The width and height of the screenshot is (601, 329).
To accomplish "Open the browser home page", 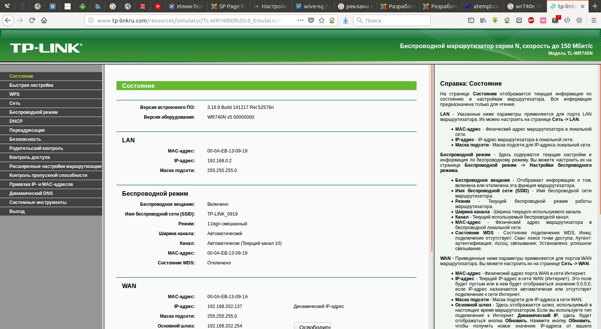I will click(x=44, y=20).
